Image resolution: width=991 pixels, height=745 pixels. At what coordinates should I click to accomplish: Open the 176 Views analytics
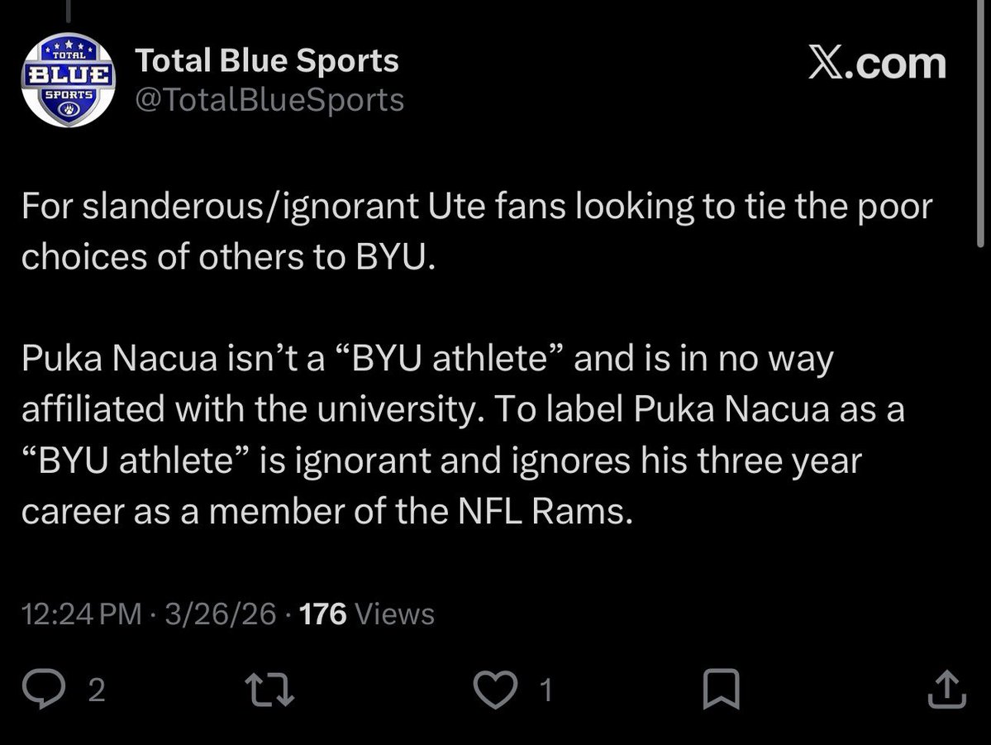pyautogui.click(x=367, y=614)
